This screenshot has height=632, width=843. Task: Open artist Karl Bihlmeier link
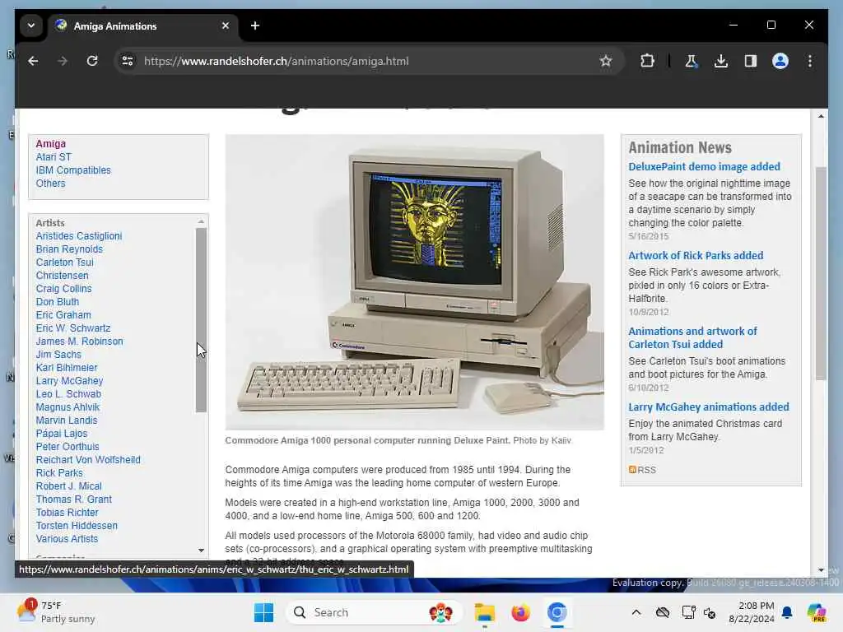pyautogui.click(x=67, y=368)
